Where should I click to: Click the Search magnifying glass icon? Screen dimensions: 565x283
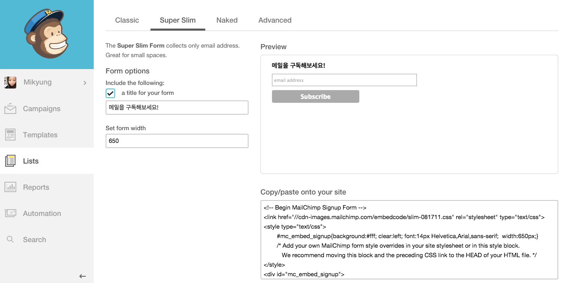(x=10, y=240)
